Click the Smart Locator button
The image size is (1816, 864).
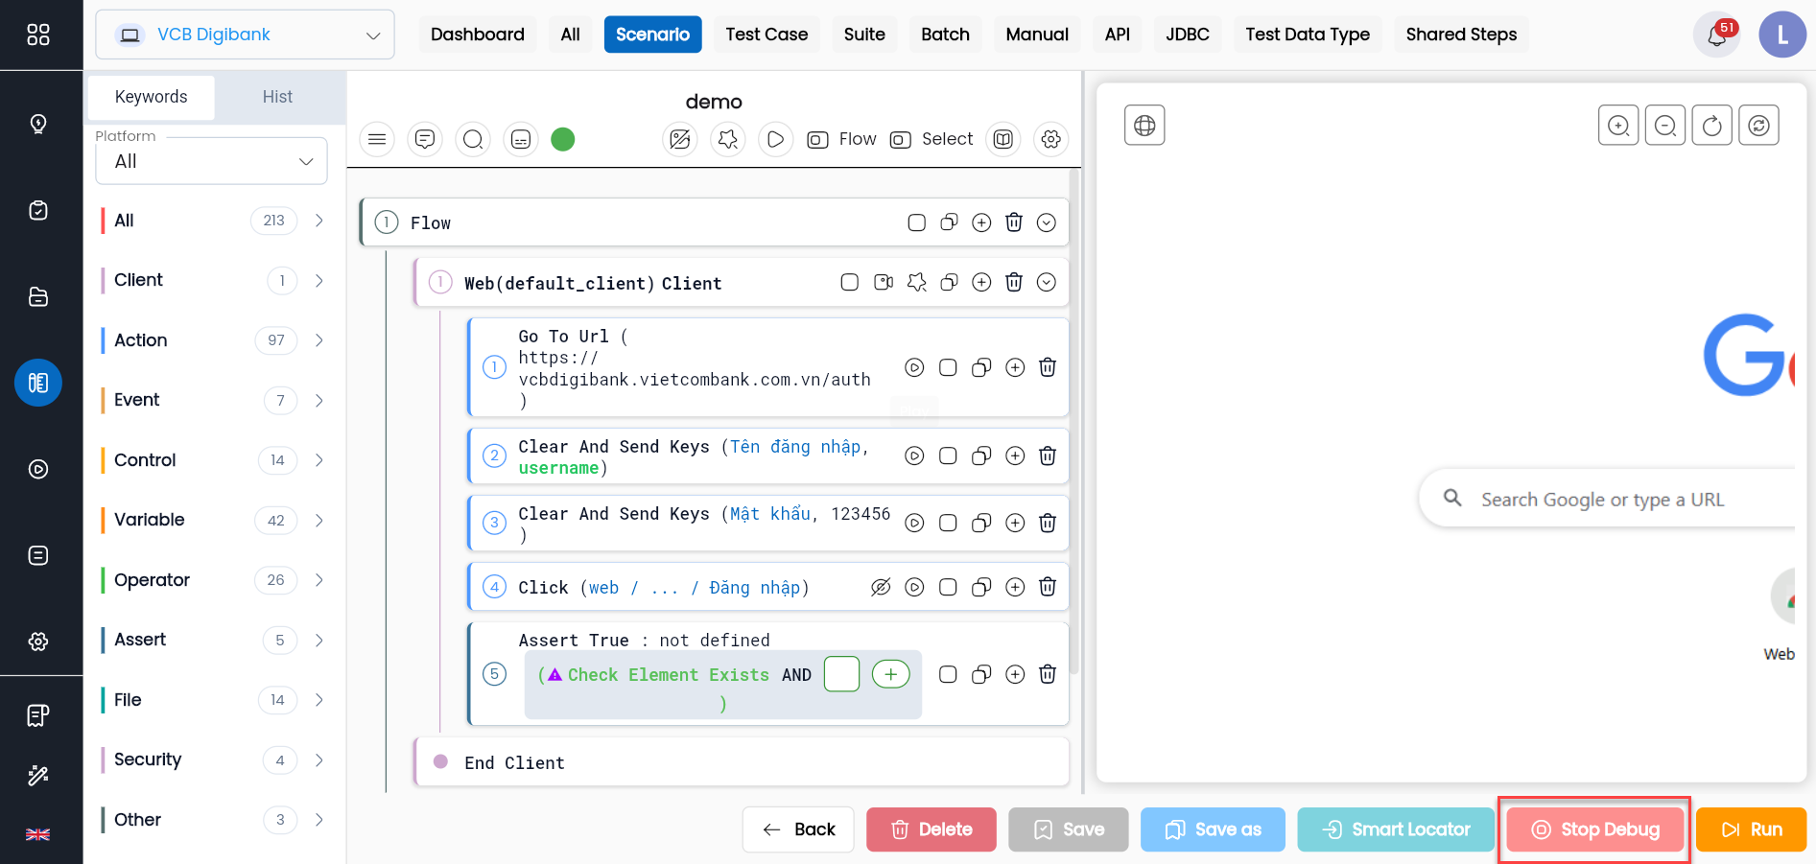coord(1396,829)
